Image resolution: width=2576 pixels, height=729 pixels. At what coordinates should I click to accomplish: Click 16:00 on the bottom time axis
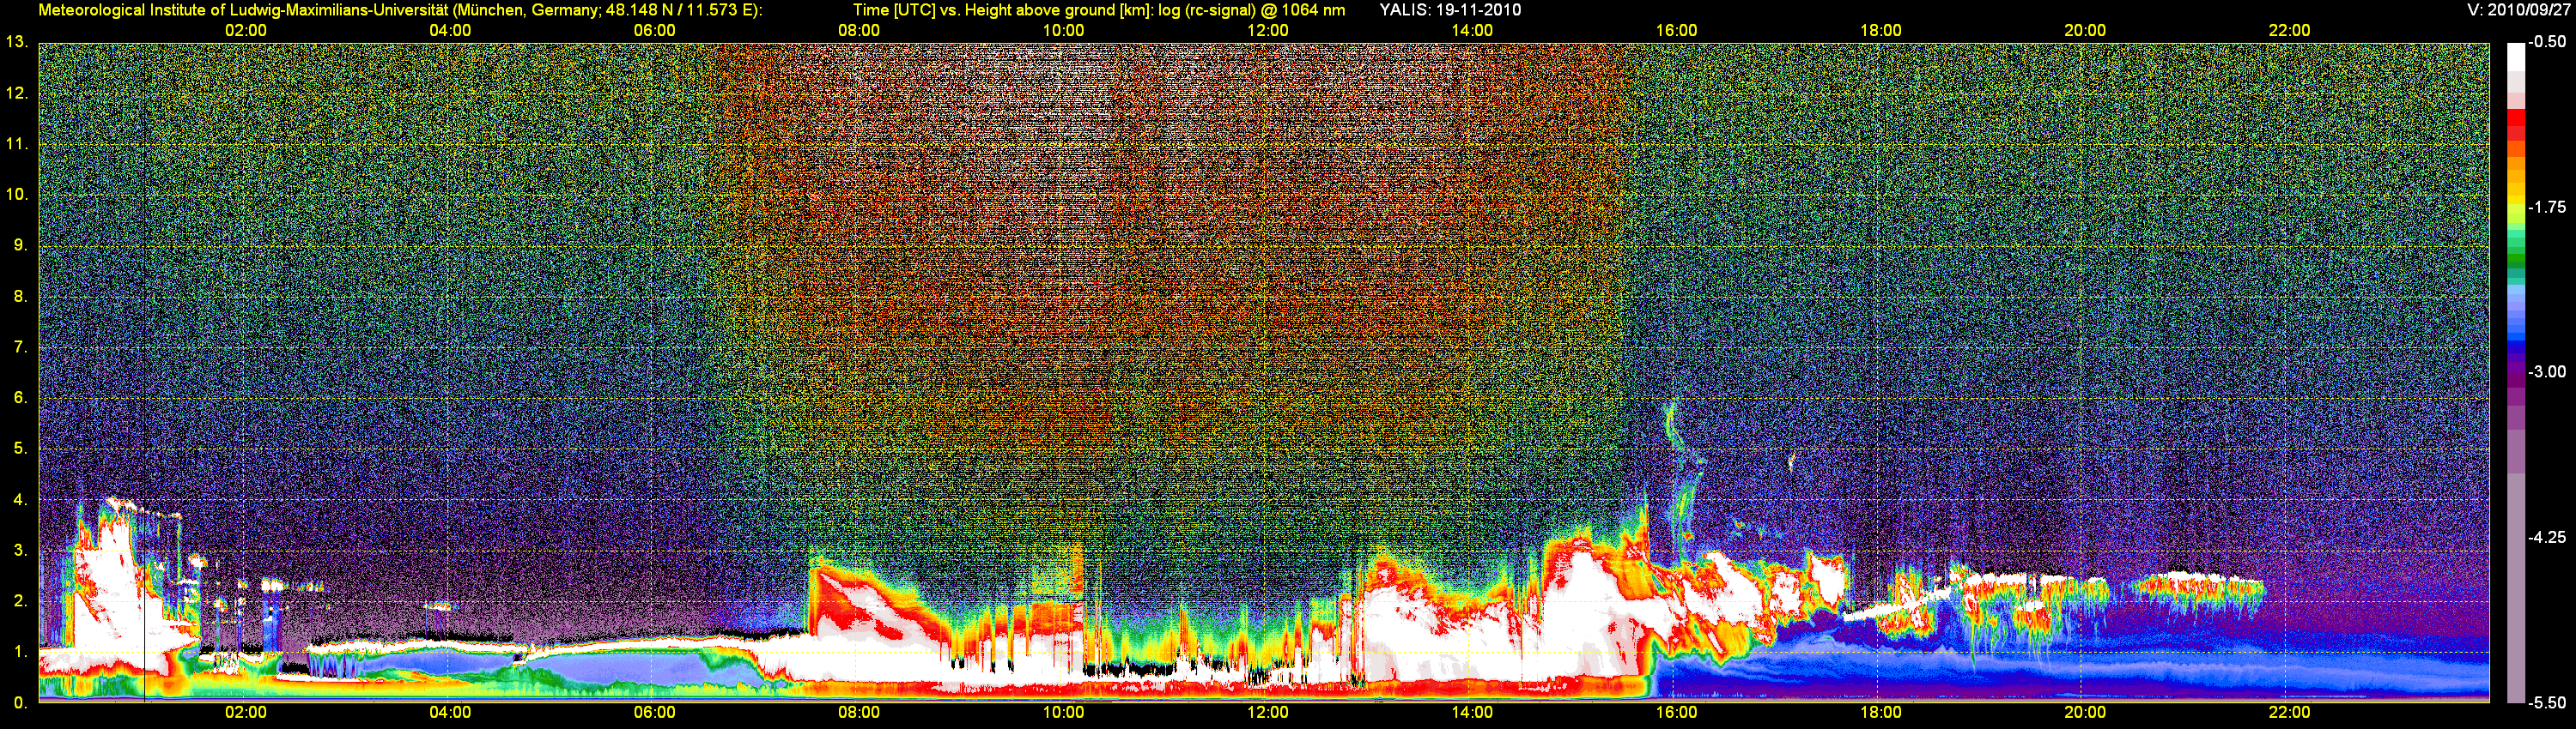[x=1676, y=712]
